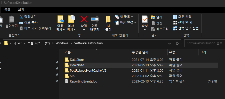Viewport: 225px width, 99px height.
Task: Click the Download folder icon
Action: [x=67, y=65]
